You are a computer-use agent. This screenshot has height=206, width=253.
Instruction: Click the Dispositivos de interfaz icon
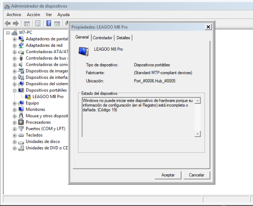[21, 78]
